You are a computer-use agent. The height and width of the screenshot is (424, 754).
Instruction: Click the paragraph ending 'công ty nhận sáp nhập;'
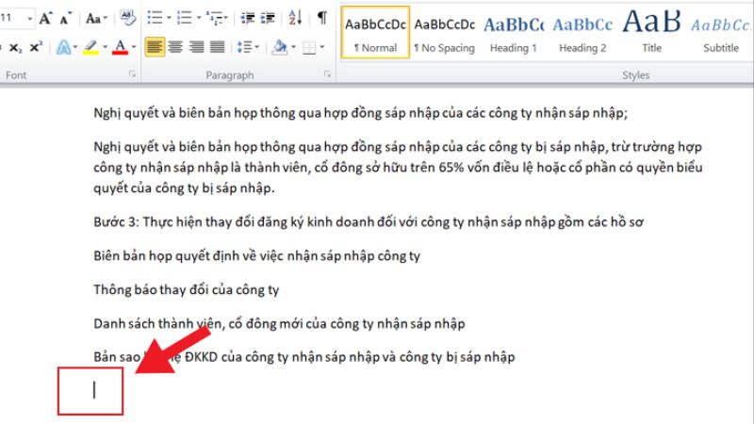pyautogui.click(x=361, y=113)
